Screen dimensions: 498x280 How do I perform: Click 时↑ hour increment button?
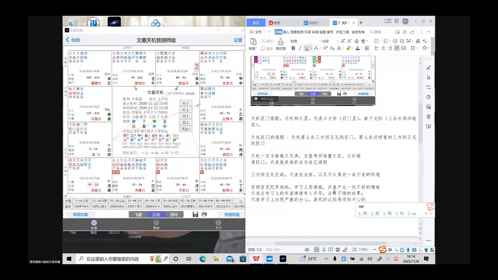click(x=186, y=103)
